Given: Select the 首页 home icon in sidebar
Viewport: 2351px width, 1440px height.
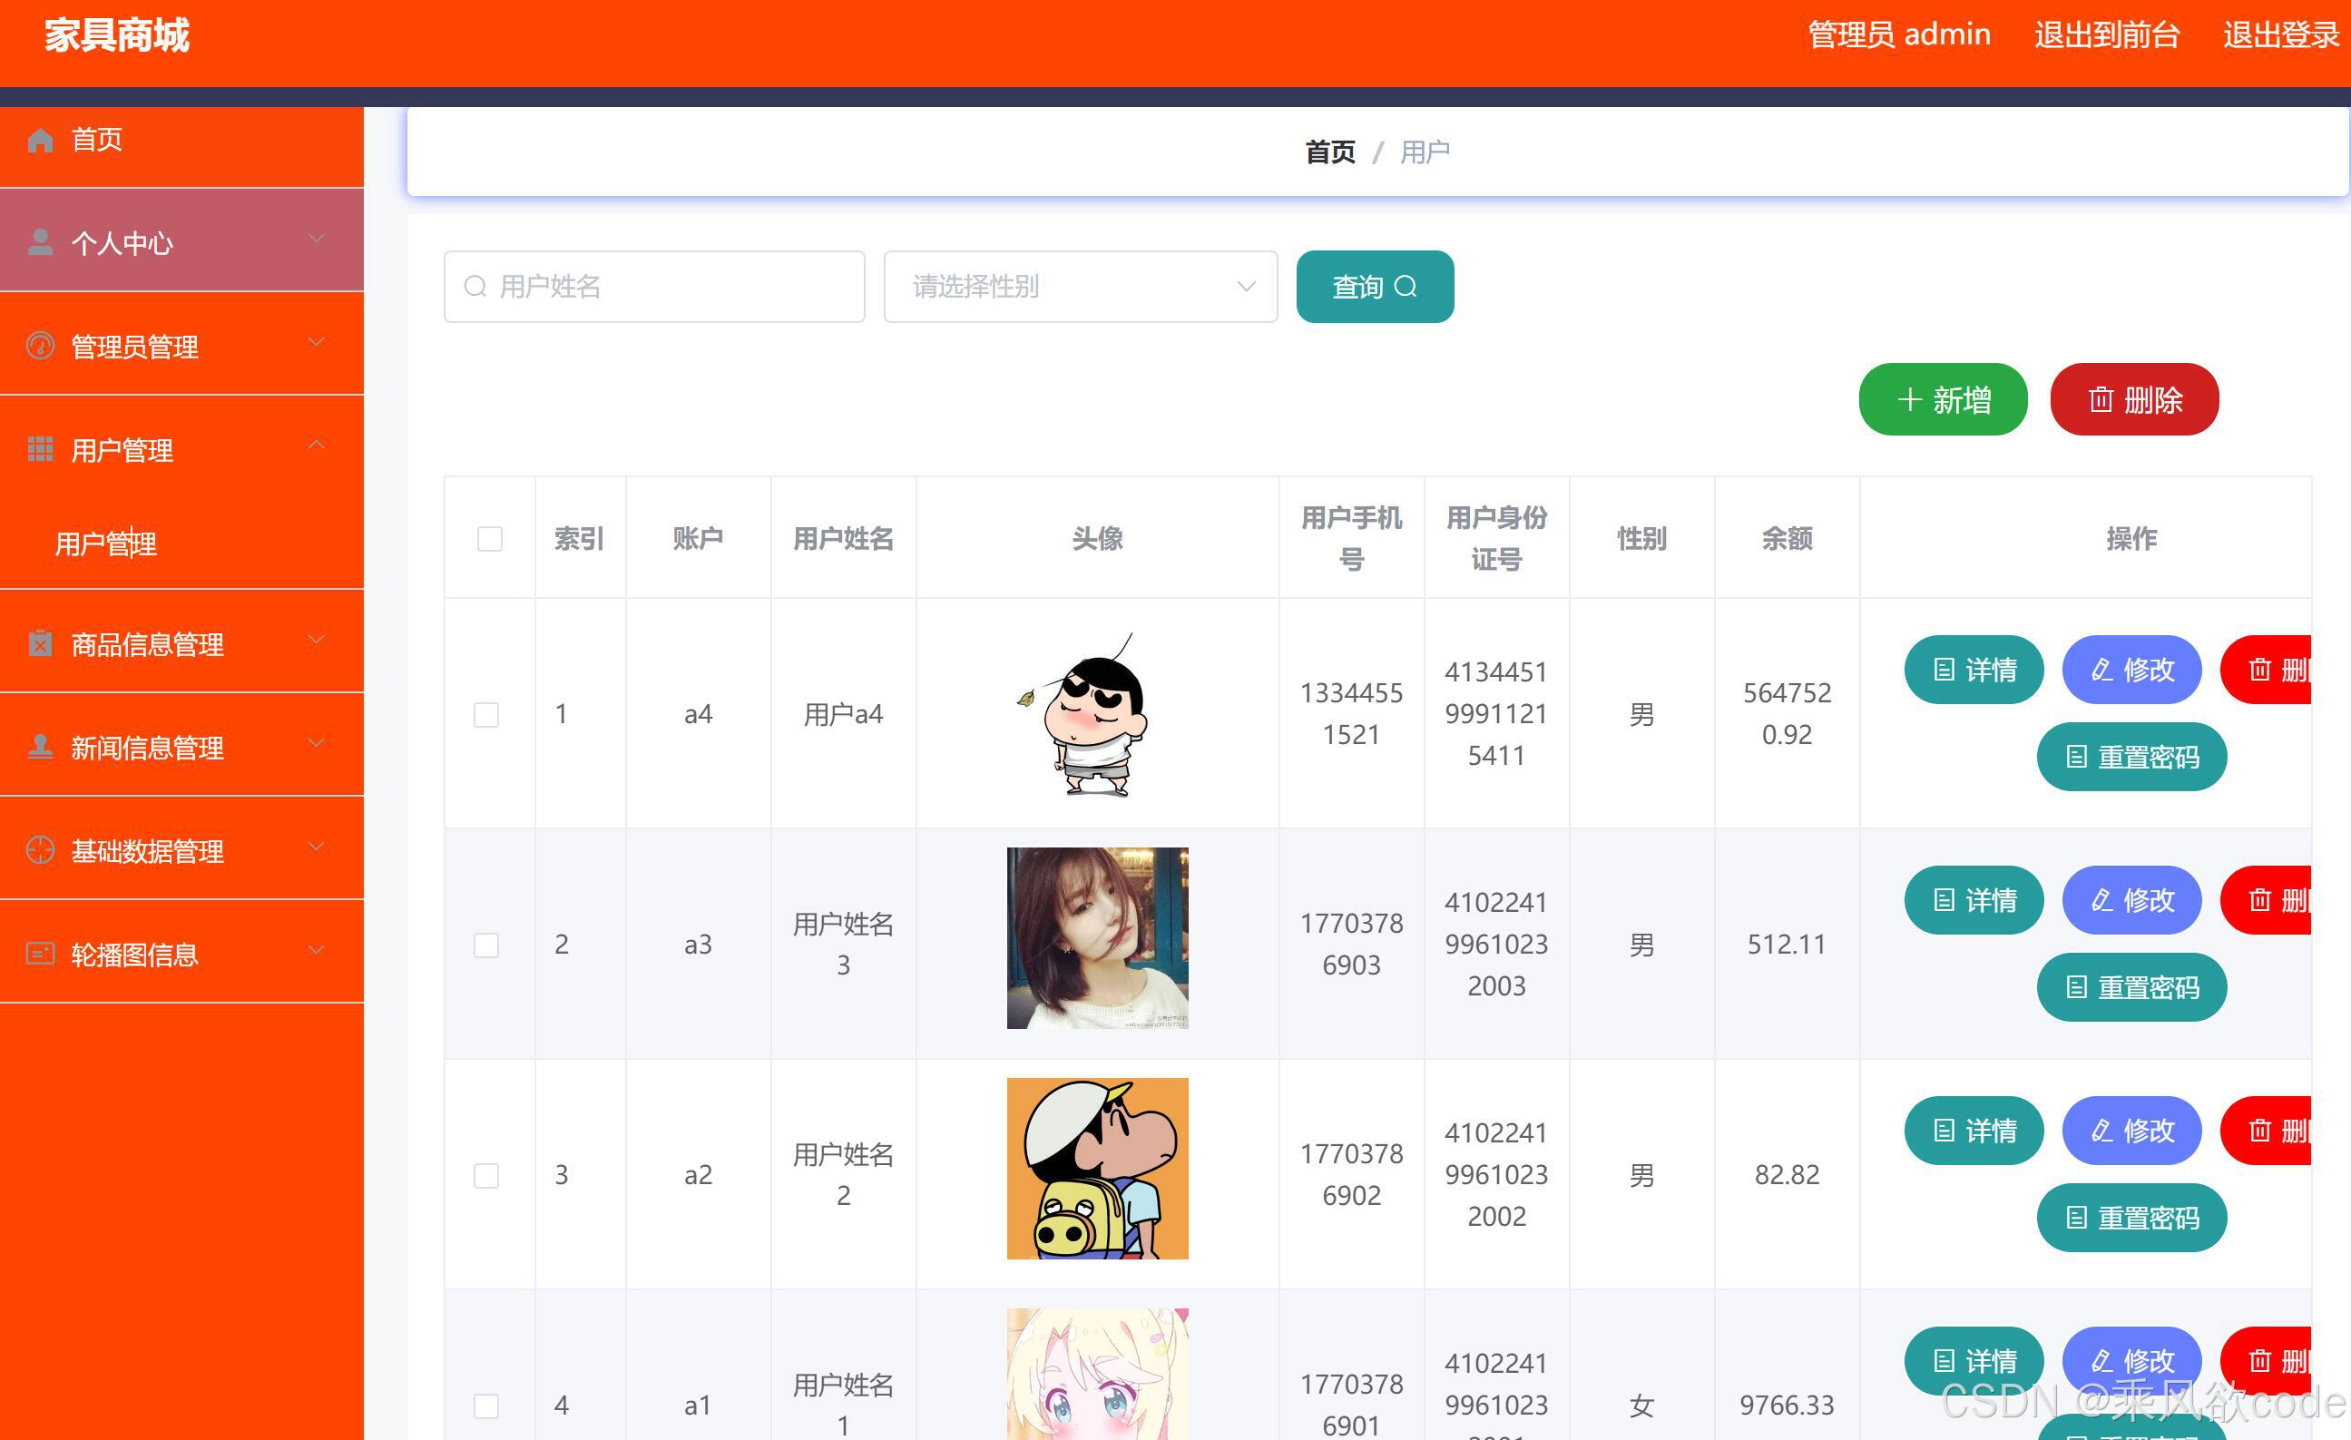Looking at the screenshot, I should click(x=40, y=140).
